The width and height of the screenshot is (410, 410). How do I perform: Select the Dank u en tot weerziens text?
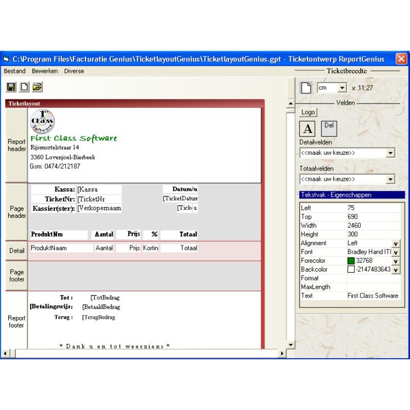pos(115,346)
